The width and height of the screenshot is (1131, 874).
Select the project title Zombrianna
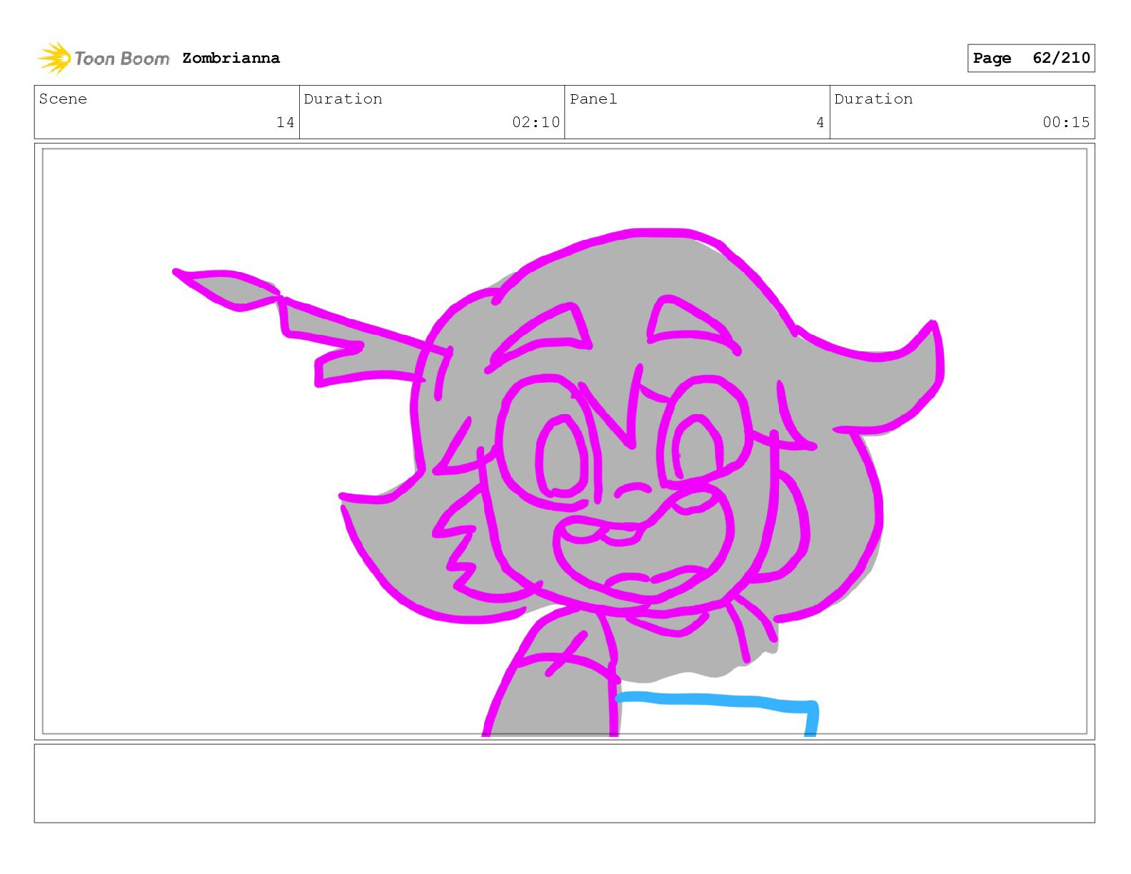[231, 58]
